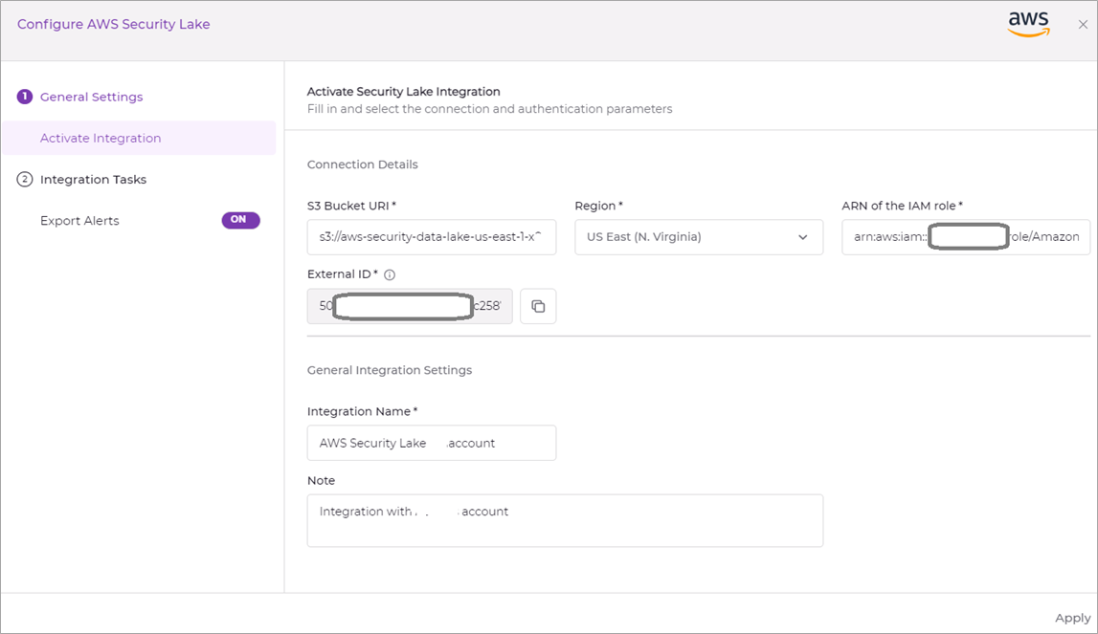Click the Region chevron arrow
The width and height of the screenshot is (1098, 634).
point(802,237)
